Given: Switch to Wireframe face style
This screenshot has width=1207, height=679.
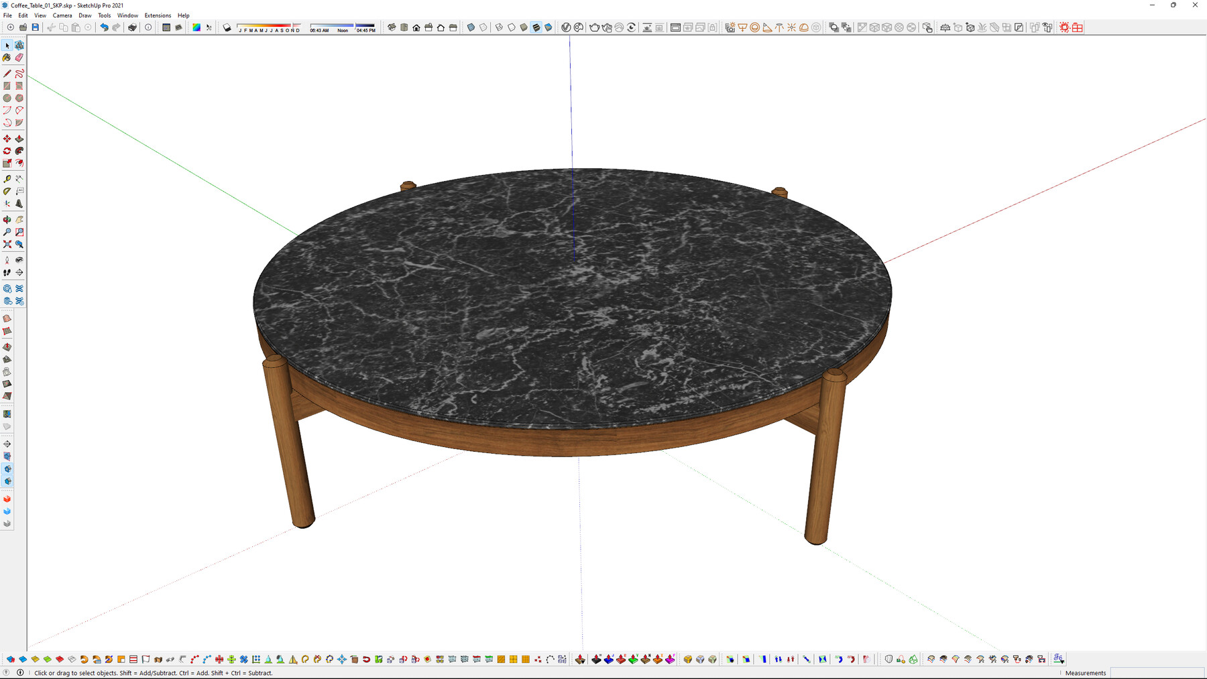Looking at the screenshot, I should 498,27.
